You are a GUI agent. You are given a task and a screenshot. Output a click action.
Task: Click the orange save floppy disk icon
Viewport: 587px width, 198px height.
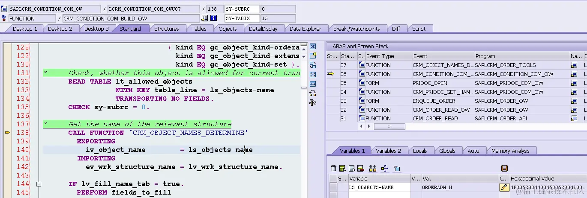click(504, 169)
